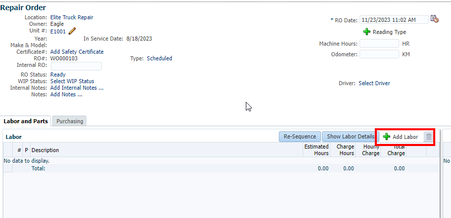Click into the Machine Hours field
This screenshot has height=218, width=451.
pos(379,44)
